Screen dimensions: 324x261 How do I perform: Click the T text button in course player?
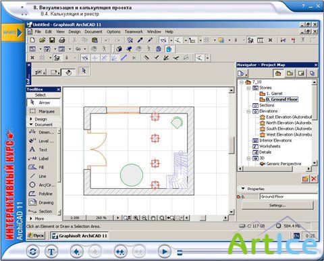point(51,252)
